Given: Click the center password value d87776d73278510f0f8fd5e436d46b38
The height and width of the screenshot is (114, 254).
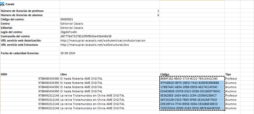Looking at the screenshot, I should tap(86, 36).
